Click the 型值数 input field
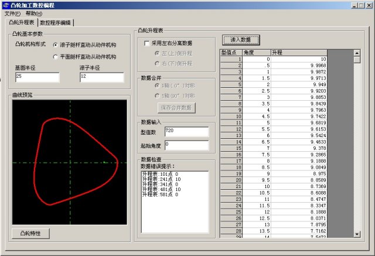 [186, 132]
